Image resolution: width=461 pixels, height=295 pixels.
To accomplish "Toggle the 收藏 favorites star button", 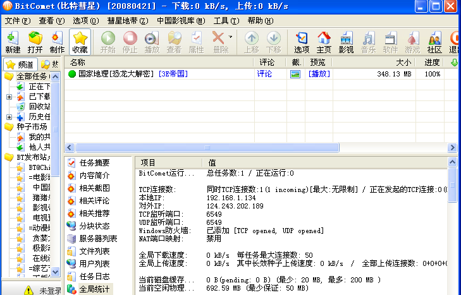I will [80, 42].
